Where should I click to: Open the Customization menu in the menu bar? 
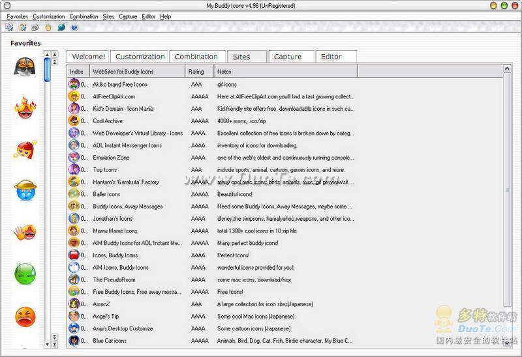[x=48, y=16]
